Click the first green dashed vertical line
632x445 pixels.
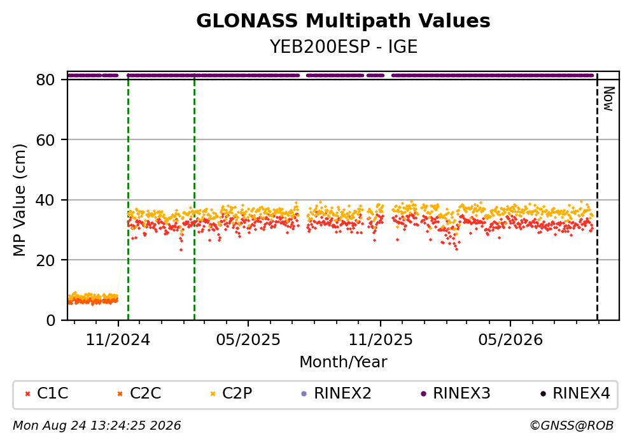[x=128, y=197]
